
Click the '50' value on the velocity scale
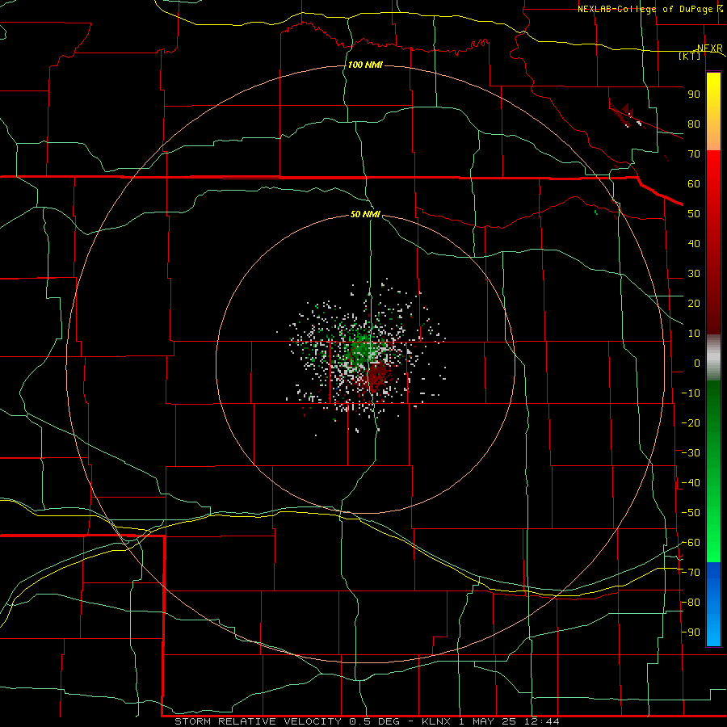[694, 214]
